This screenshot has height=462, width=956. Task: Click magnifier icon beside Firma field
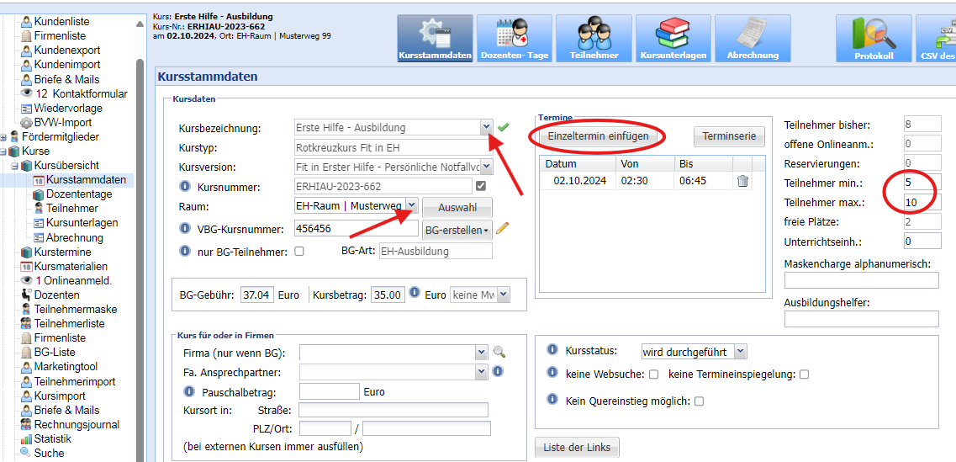499,353
